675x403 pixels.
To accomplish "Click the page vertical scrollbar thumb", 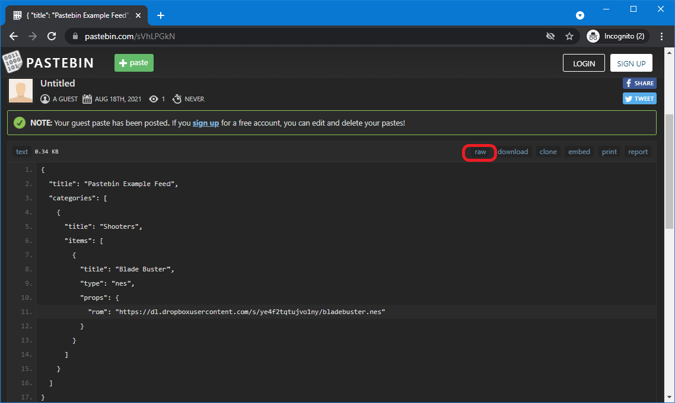I will [x=669, y=172].
